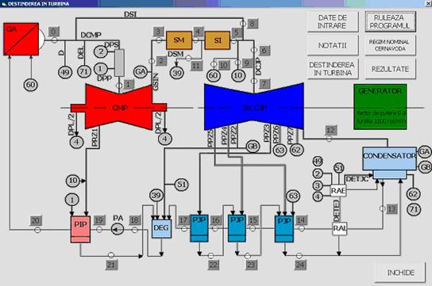Click gray node label 12
This screenshot has height=286, width=432.
(x=331, y=130)
